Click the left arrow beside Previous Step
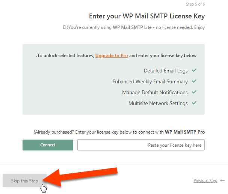228x194 pixels. tap(222, 180)
